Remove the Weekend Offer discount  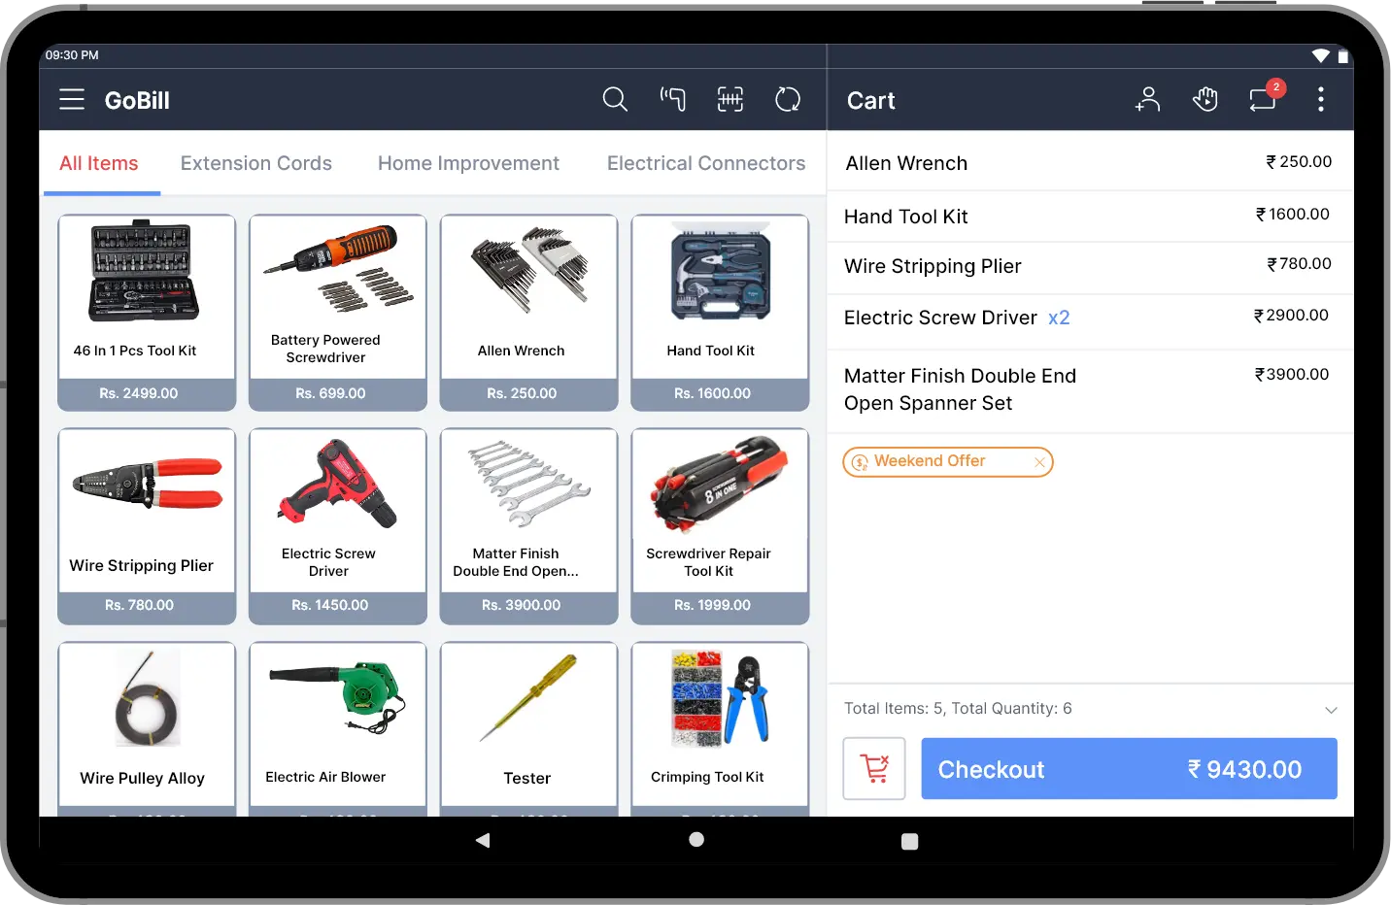(x=1039, y=462)
